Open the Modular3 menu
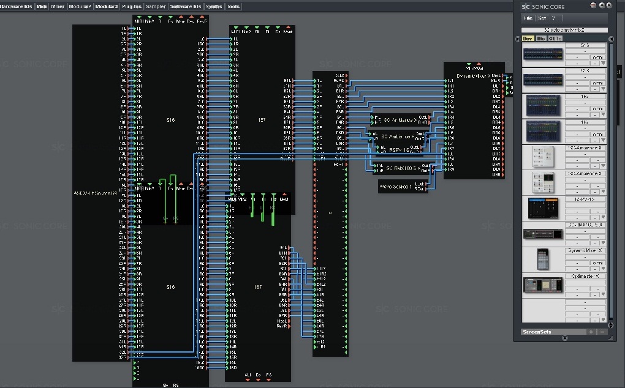This screenshot has height=388, width=625. (x=107, y=6)
